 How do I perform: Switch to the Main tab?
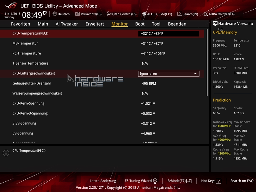pos(43,24)
